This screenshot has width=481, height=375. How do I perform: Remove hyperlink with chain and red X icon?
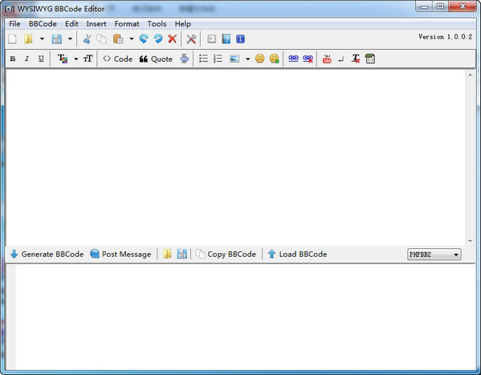click(x=308, y=59)
